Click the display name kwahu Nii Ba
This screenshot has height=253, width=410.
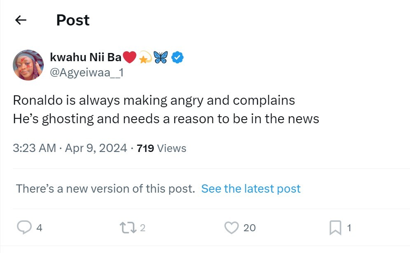(86, 57)
